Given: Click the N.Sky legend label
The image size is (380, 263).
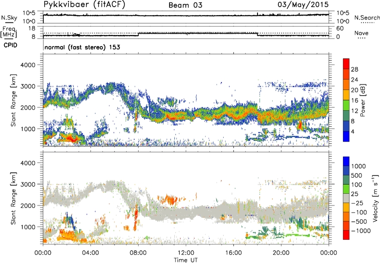Looking at the screenshot, I should tap(9, 18).
